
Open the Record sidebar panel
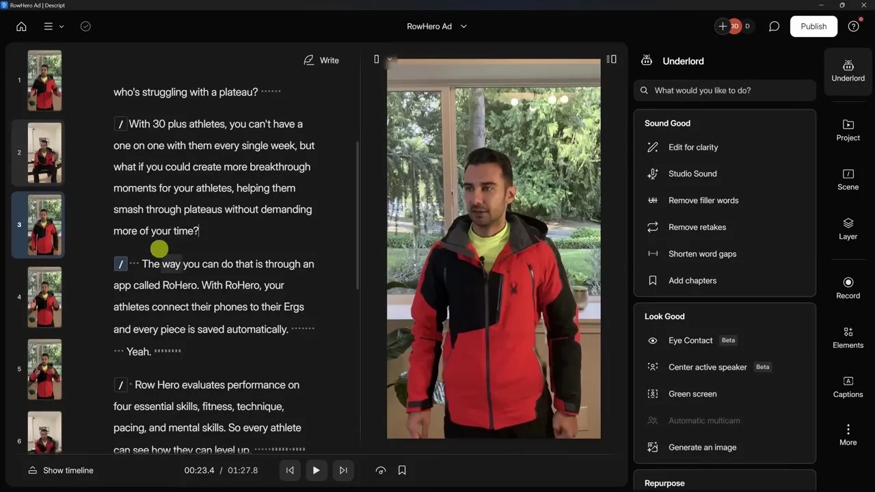point(848,288)
